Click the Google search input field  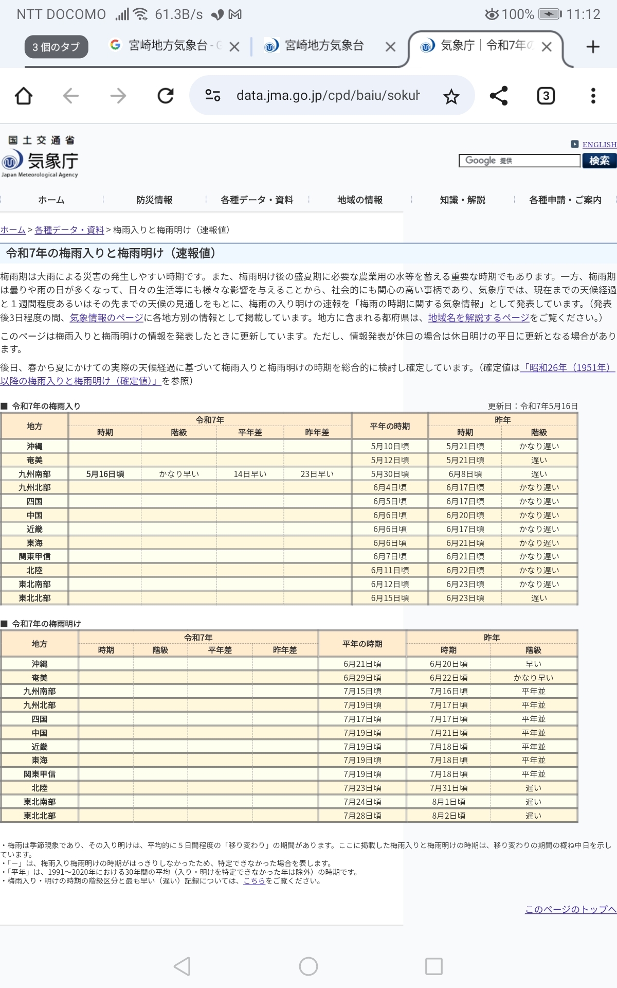pos(519,161)
